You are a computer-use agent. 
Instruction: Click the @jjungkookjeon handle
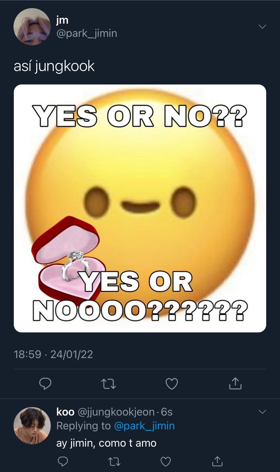click(116, 412)
